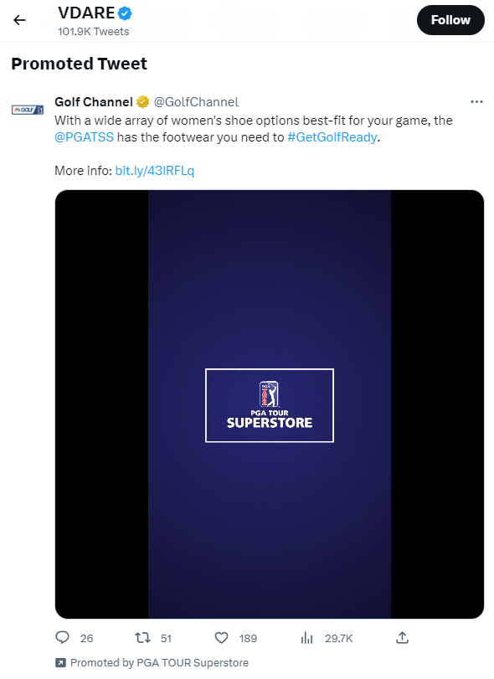
Task: Like the promoted tweet
Action: 222,637
